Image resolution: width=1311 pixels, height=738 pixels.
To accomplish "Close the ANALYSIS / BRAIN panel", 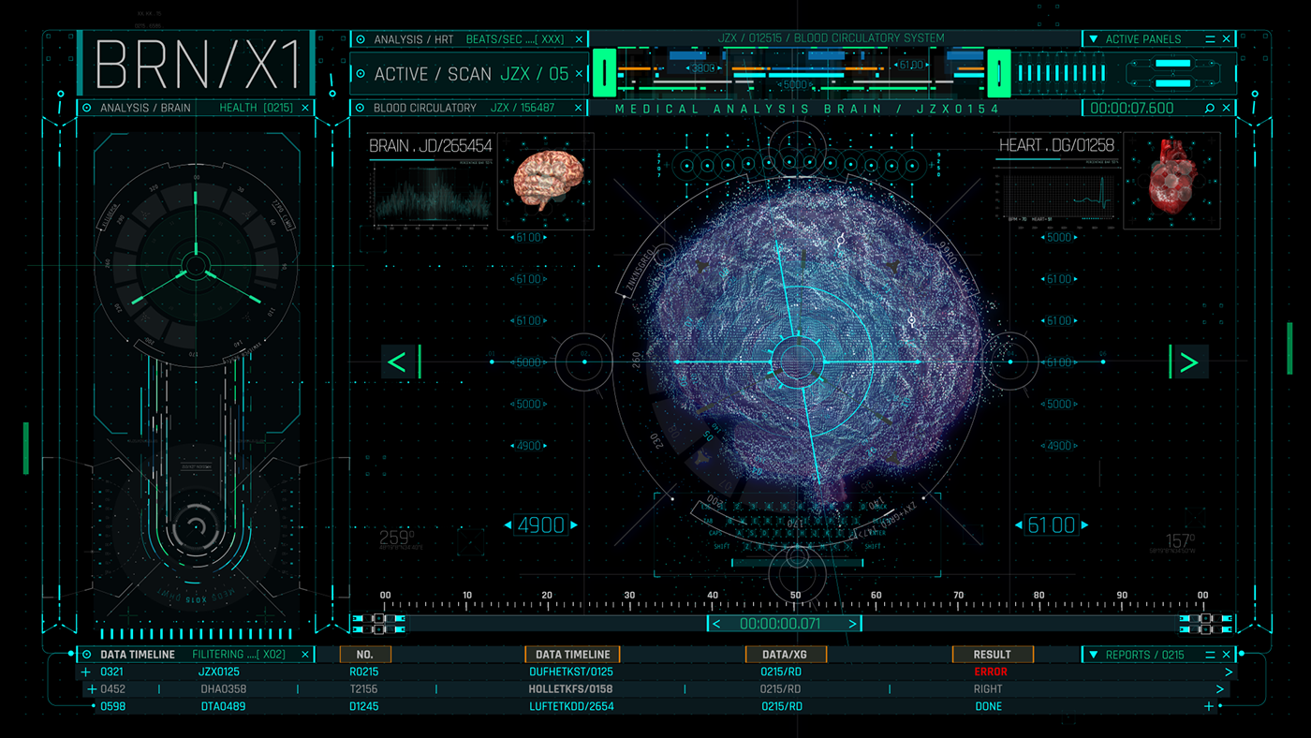I will click(305, 108).
